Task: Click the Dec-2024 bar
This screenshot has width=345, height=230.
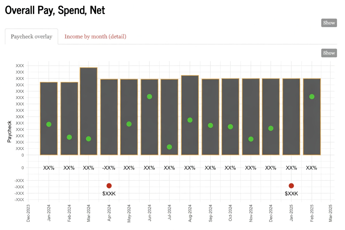Action: [x=270, y=116]
